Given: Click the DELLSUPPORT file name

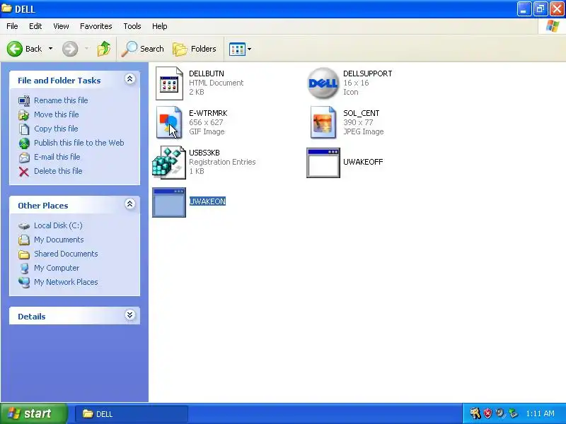Looking at the screenshot, I should pos(367,73).
